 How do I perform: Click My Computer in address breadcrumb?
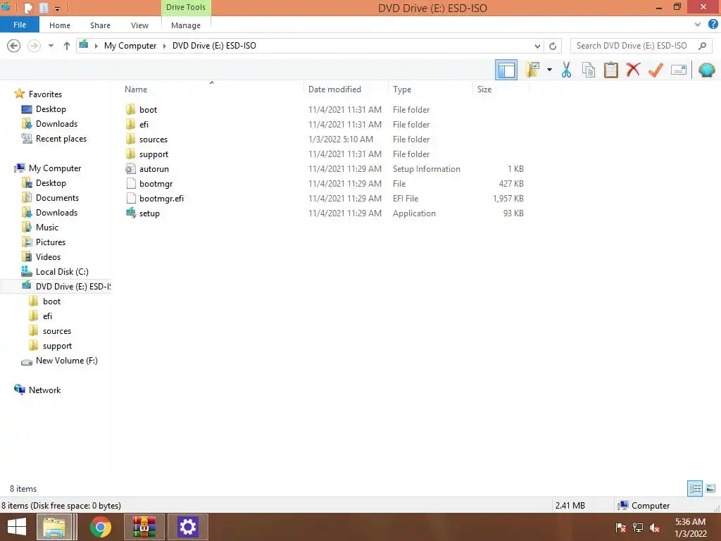[130, 46]
